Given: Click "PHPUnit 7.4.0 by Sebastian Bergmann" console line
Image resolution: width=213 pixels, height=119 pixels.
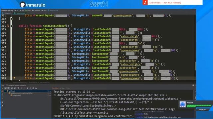Looking at the screenshot, I should [x=94, y=116].
